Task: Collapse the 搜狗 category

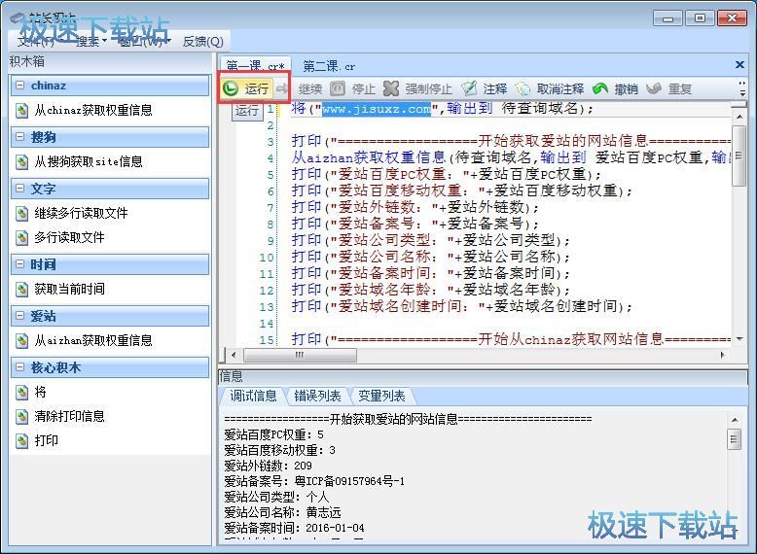Action: pos(19,137)
